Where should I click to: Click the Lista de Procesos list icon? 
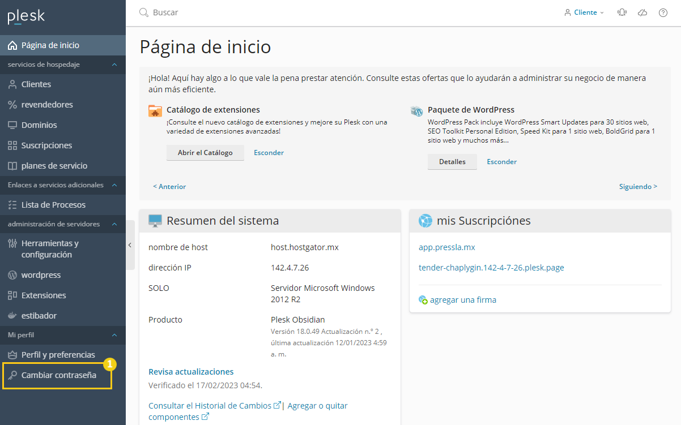tap(12, 205)
